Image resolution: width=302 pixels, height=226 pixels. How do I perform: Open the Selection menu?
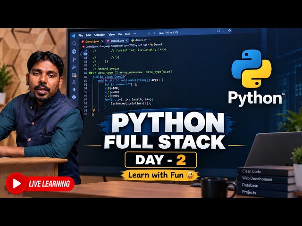tap(100, 35)
